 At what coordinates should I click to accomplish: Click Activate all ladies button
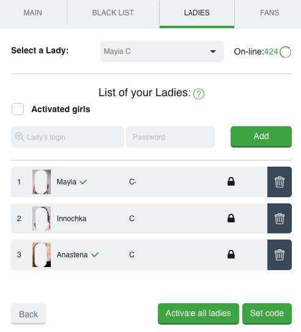198,314
